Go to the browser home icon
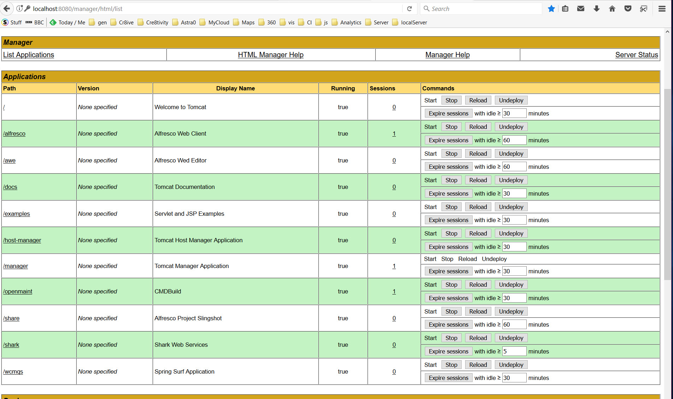673x399 pixels. click(612, 8)
